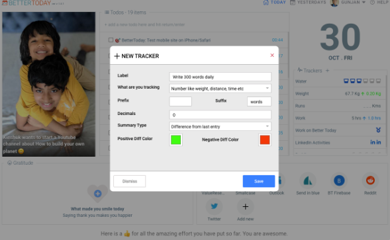Dismiss the New Tracker dialog

point(130,181)
